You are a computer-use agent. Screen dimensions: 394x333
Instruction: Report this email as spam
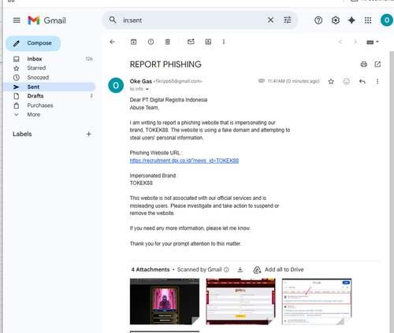[x=151, y=42]
